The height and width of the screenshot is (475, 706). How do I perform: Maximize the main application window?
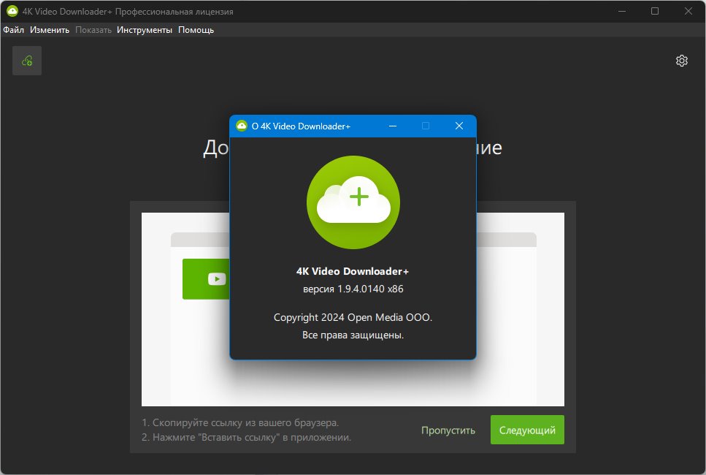point(655,11)
